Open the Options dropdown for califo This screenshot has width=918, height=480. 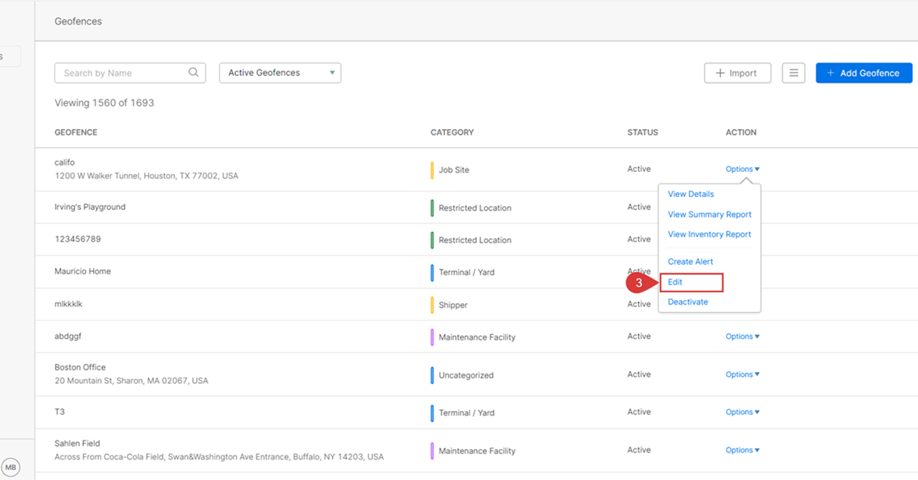[x=742, y=169]
